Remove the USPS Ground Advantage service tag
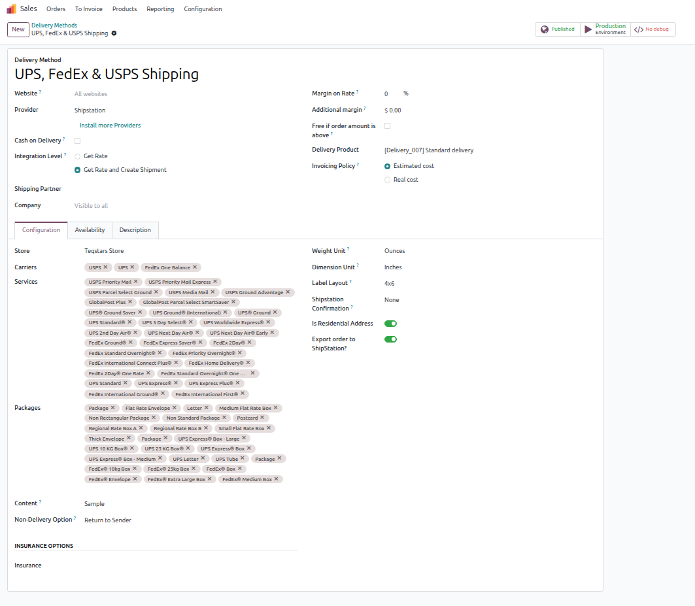 point(288,292)
